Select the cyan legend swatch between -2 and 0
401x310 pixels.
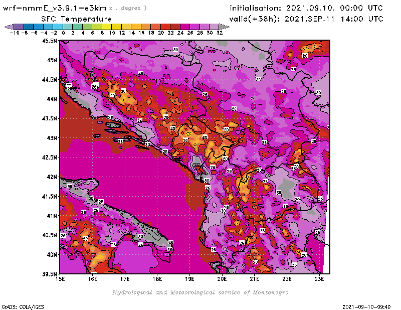[58, 27]
